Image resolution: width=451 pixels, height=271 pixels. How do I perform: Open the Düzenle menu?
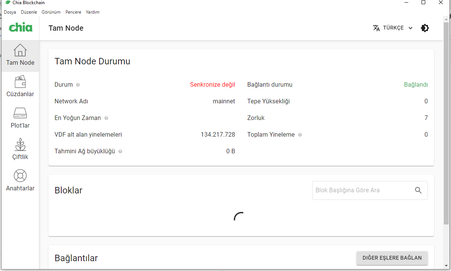pyautogui.click(x=29, y=12)
